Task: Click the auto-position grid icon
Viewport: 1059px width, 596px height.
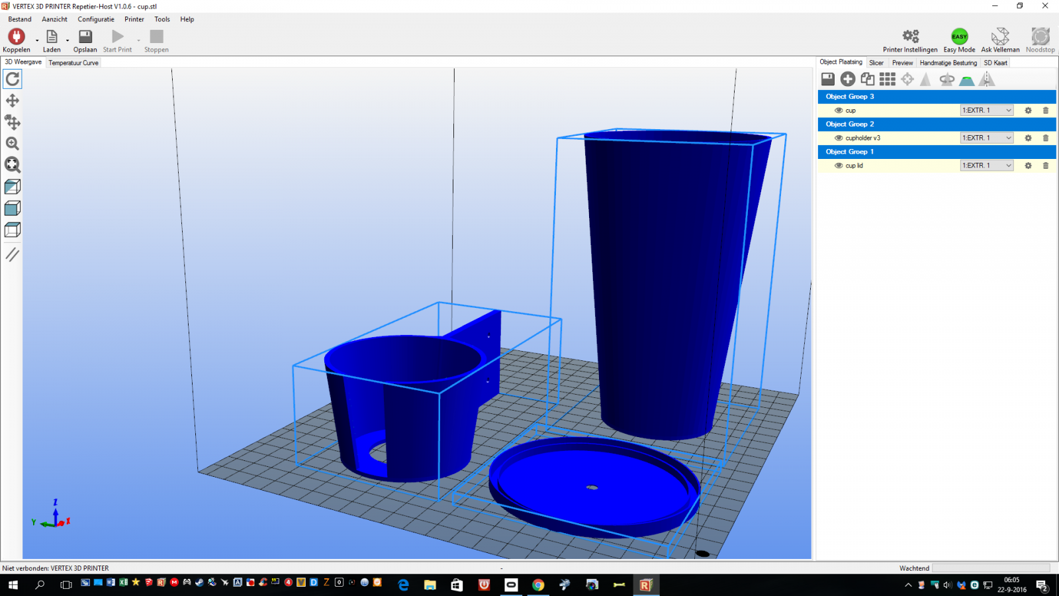Action: [888, 79]
